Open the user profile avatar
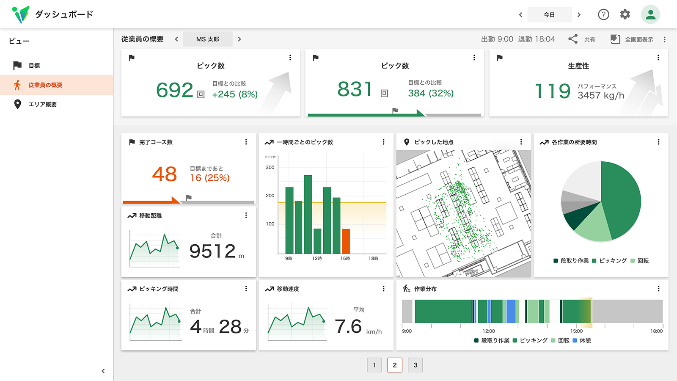The height and width of the screenshot is (381, 677). pos(650,14)
